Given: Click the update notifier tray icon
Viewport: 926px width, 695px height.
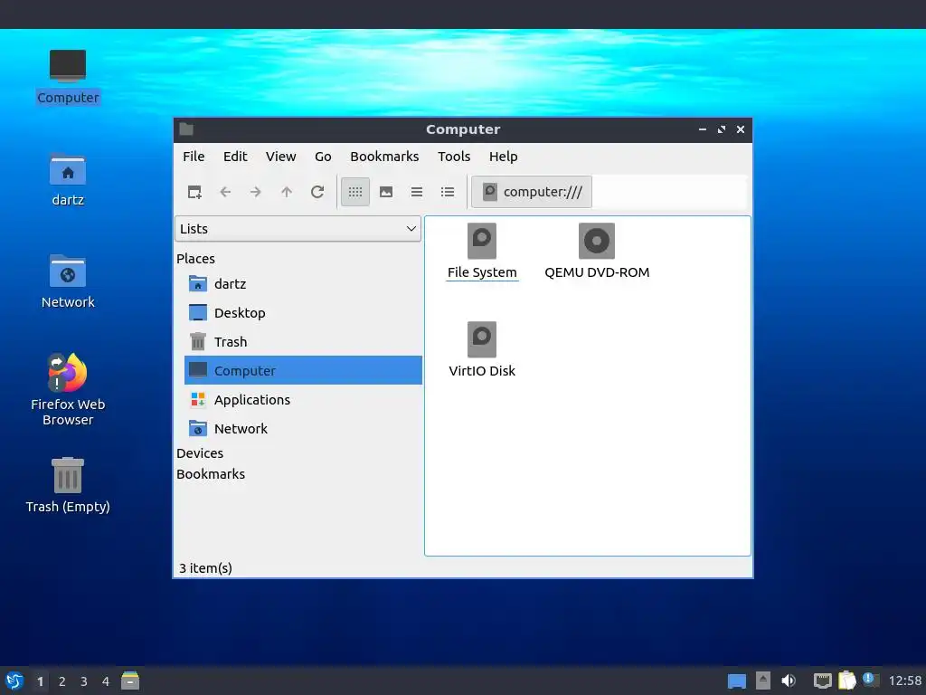Looking at the screenshot, I should coord(870,679).
